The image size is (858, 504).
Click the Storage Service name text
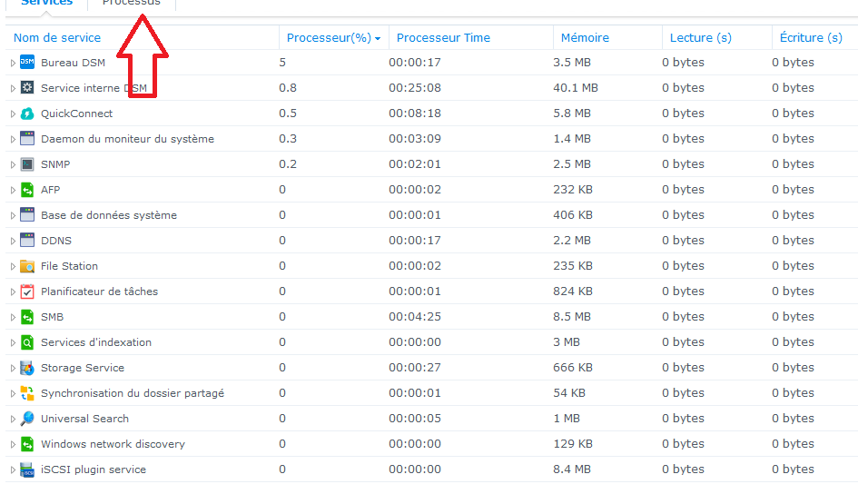(83, 368)
